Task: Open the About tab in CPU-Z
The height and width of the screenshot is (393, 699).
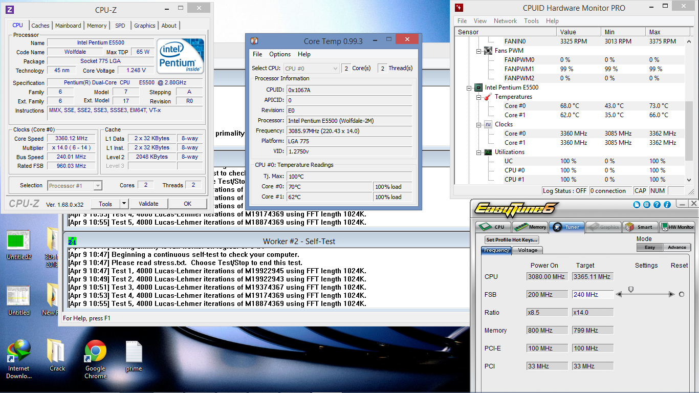Action: [169, 26]
